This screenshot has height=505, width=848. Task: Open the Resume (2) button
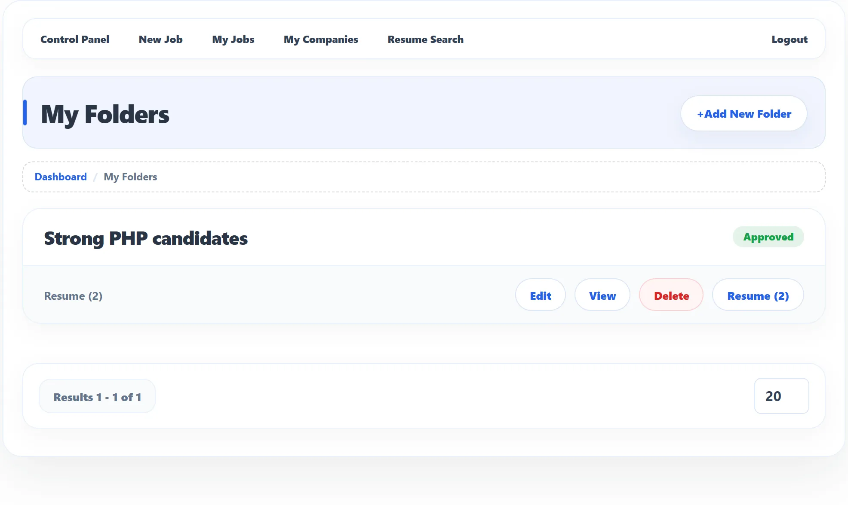point(758,295)
